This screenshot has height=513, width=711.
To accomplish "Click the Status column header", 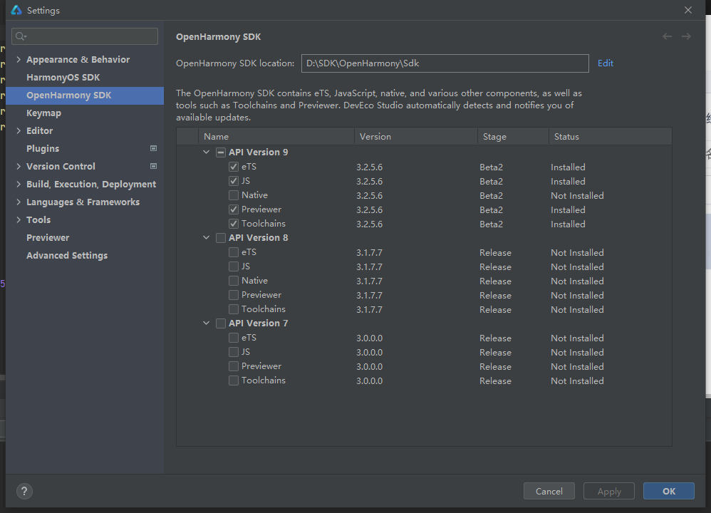I will click(611, 137).
